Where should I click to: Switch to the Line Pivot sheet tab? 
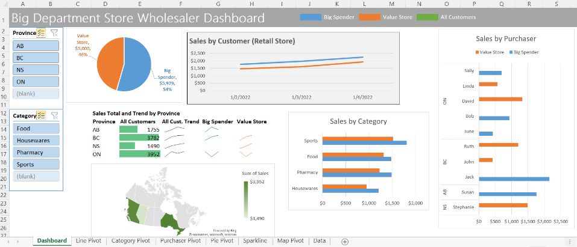click(x=89, y=241)
